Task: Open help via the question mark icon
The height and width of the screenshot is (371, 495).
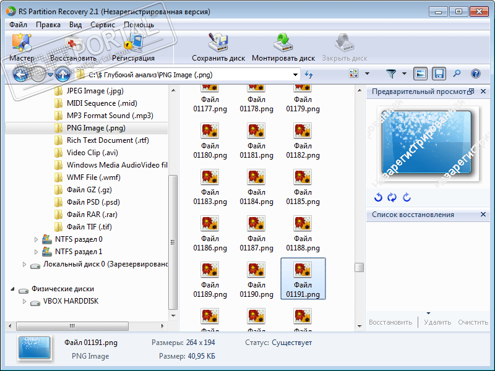Action: [475, 74]
